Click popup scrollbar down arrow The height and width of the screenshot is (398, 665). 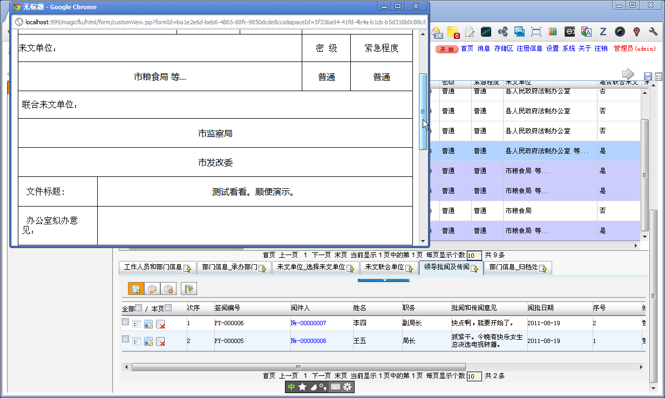tap(423, 241)
